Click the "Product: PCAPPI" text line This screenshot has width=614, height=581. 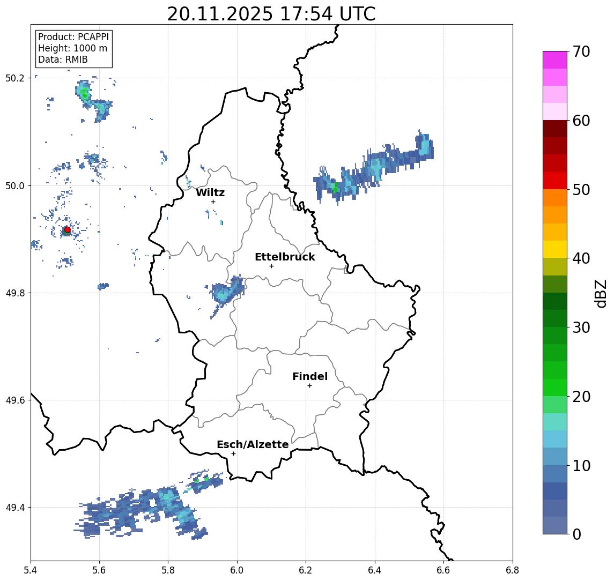pos(73,37)
